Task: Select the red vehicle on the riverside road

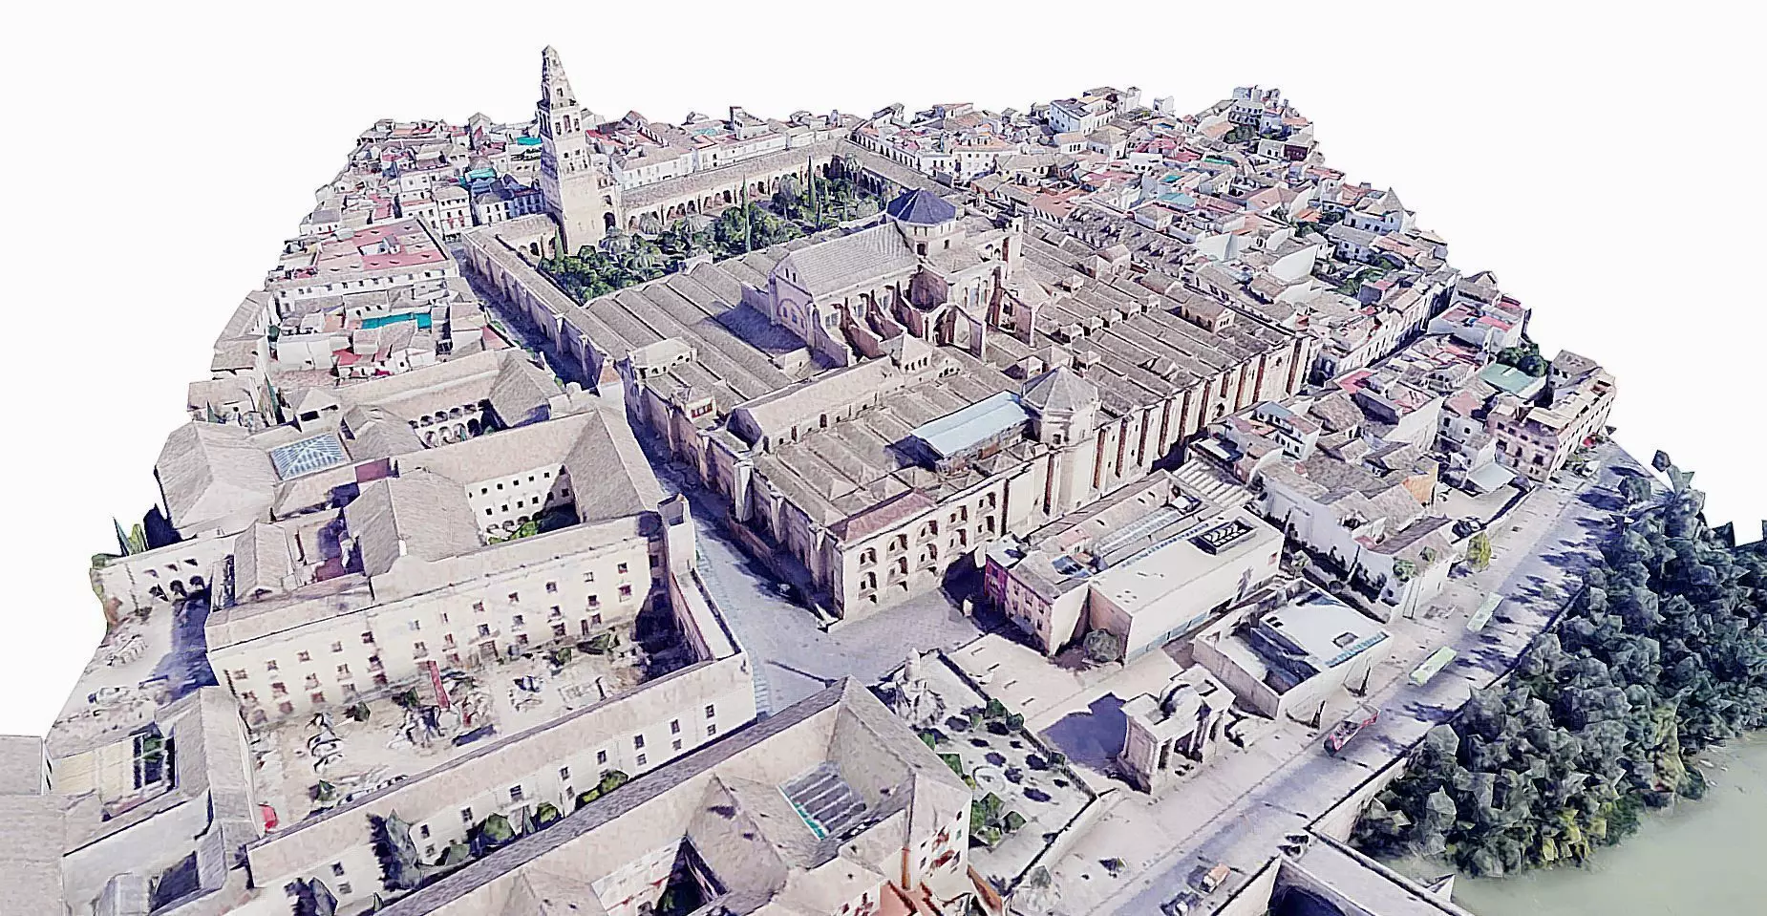Action: (x=1350, y=731)
